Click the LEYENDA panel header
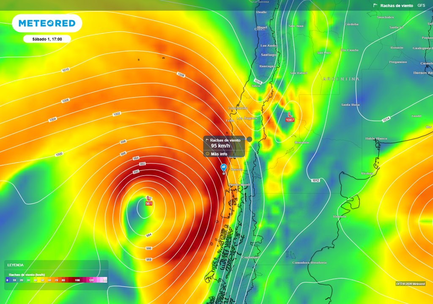Viewport: 433px width, 304px height. click(16, 265)
